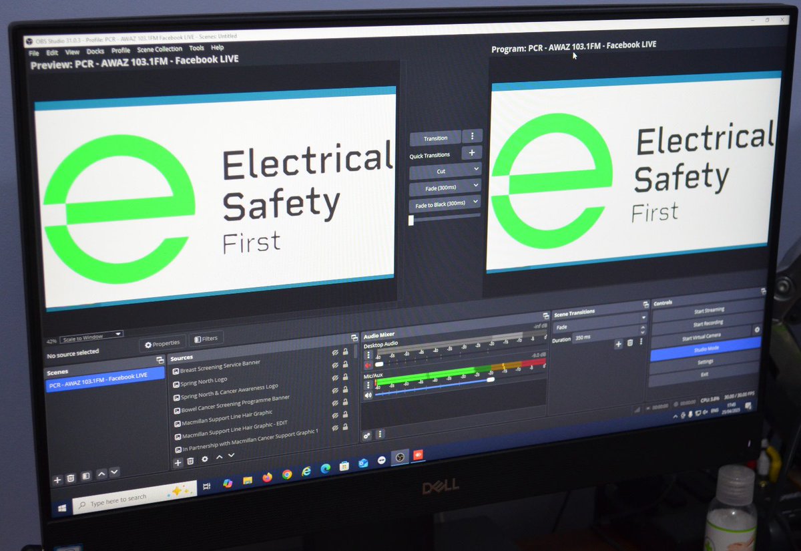Viewport: 801px width, 551px height.
Task: Open Mic/Aux options three-dot menu
Action: tap(368, 385)
